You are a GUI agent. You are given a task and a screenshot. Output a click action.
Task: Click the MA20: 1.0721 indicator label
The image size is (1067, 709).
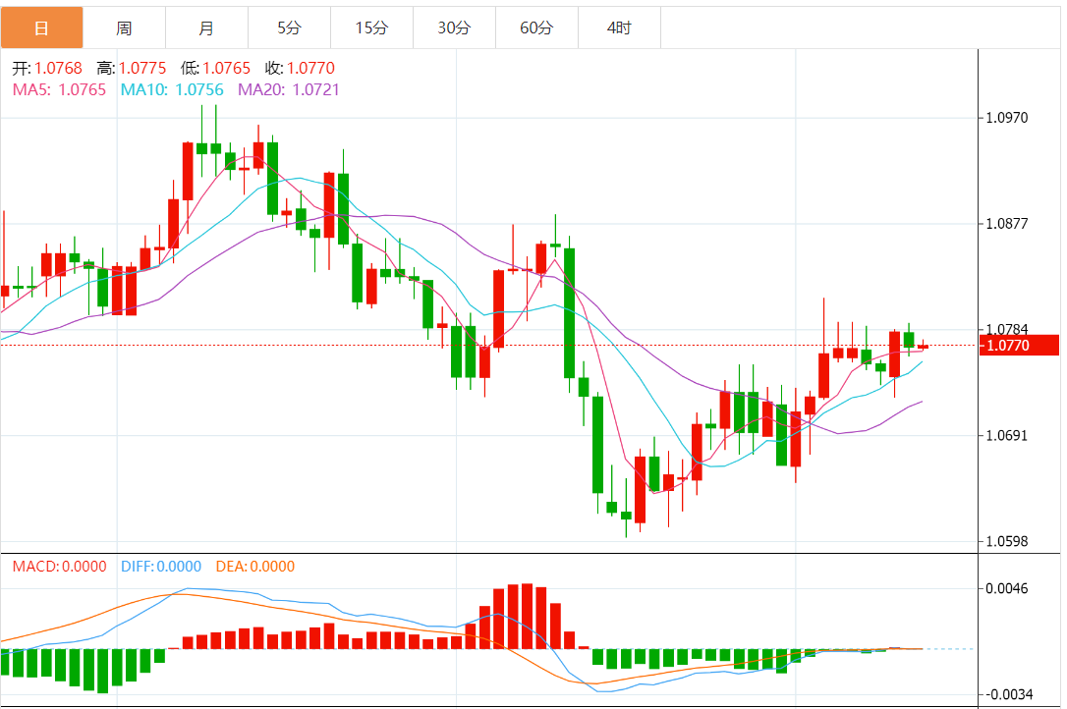[289, 89]
